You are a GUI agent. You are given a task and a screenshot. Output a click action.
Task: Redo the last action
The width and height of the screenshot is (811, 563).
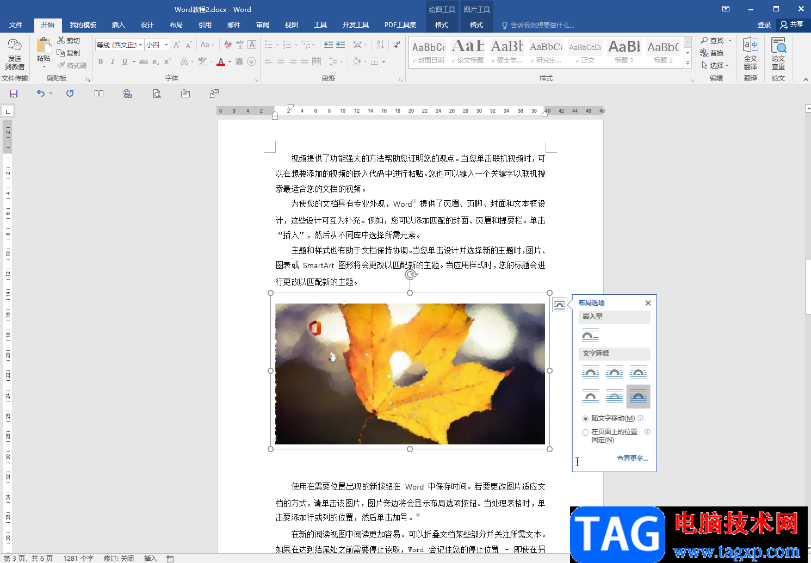(70, 94)
